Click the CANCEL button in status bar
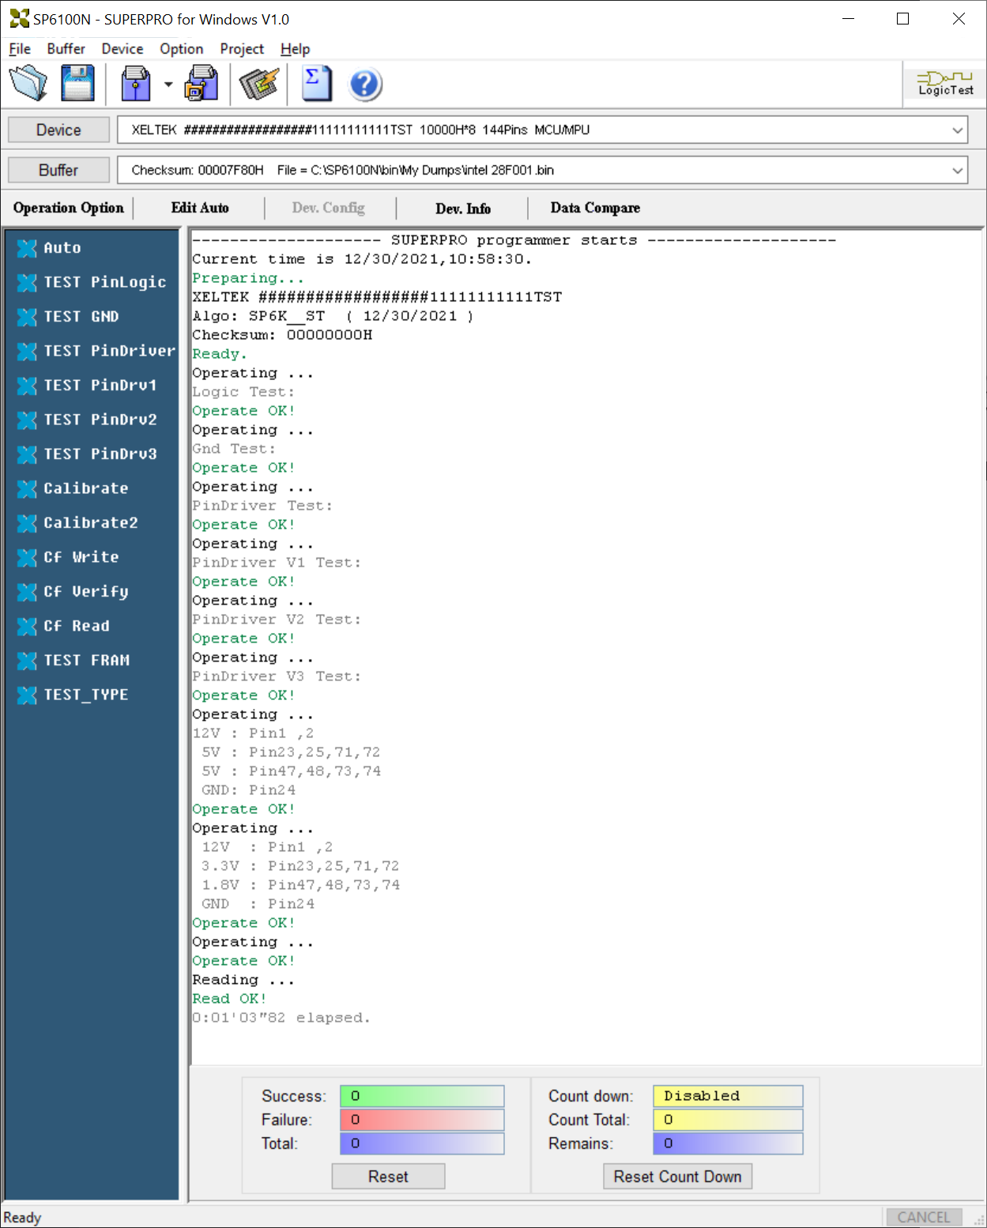This screenshot has height=1228, width=987. [924, 1217]
